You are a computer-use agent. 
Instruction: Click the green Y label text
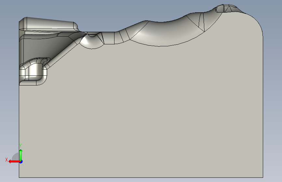[x=20, y=146]
